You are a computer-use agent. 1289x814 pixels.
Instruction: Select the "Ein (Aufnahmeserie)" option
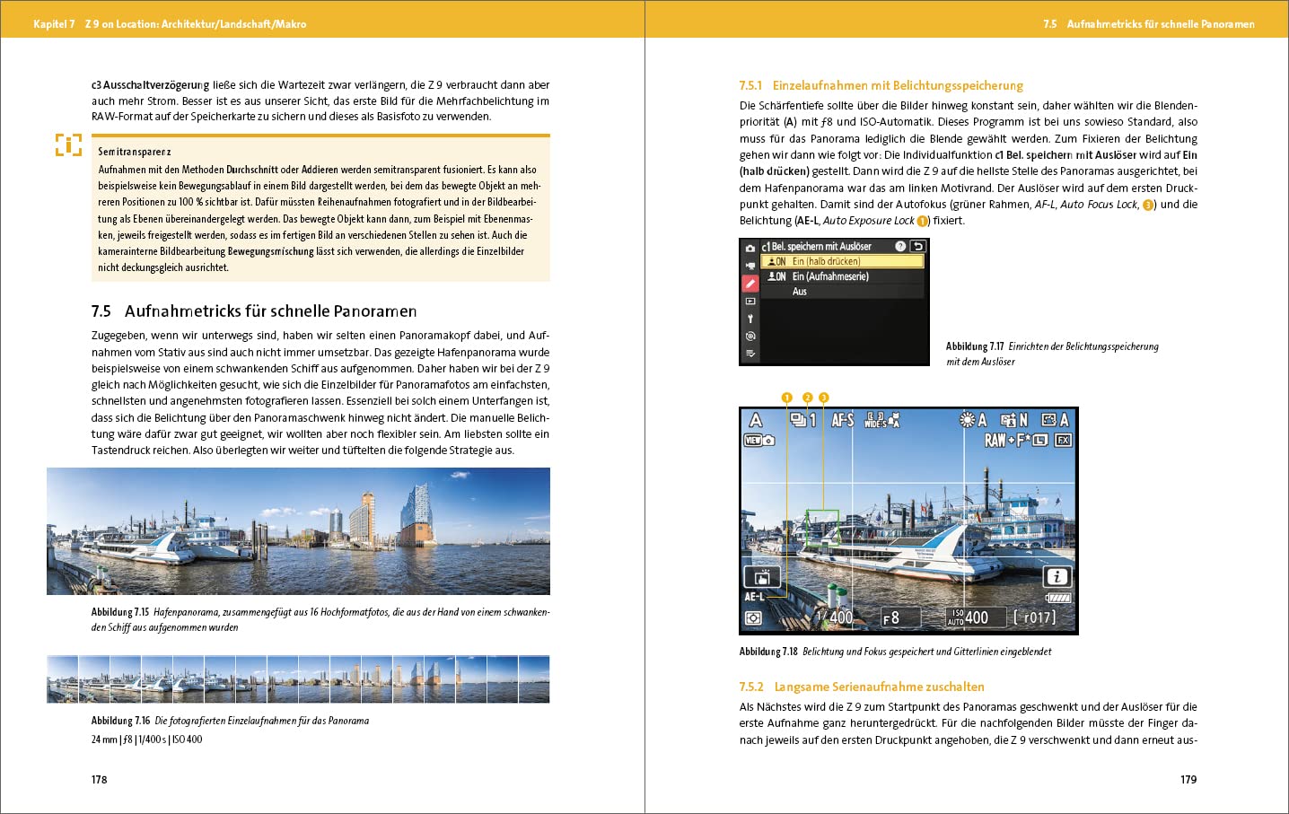point(842,276)
